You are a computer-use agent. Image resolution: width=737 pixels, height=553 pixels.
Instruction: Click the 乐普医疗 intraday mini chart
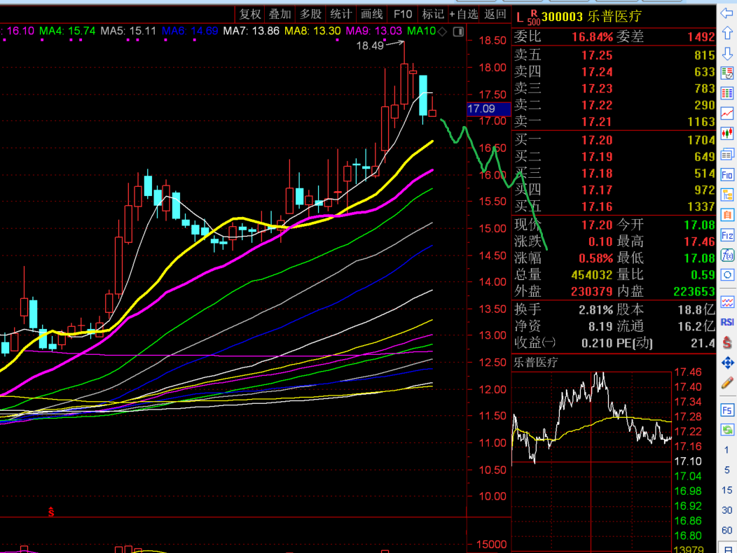591,461
